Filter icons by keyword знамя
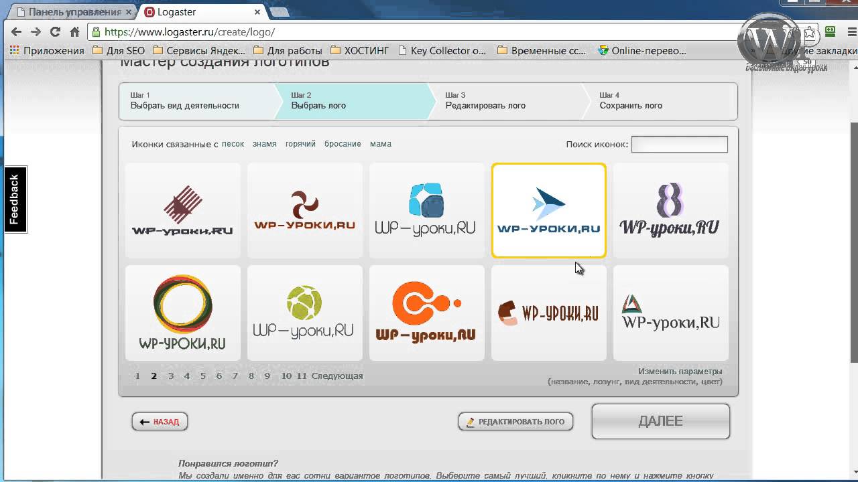The image size is (858, 482). [264, 144]
